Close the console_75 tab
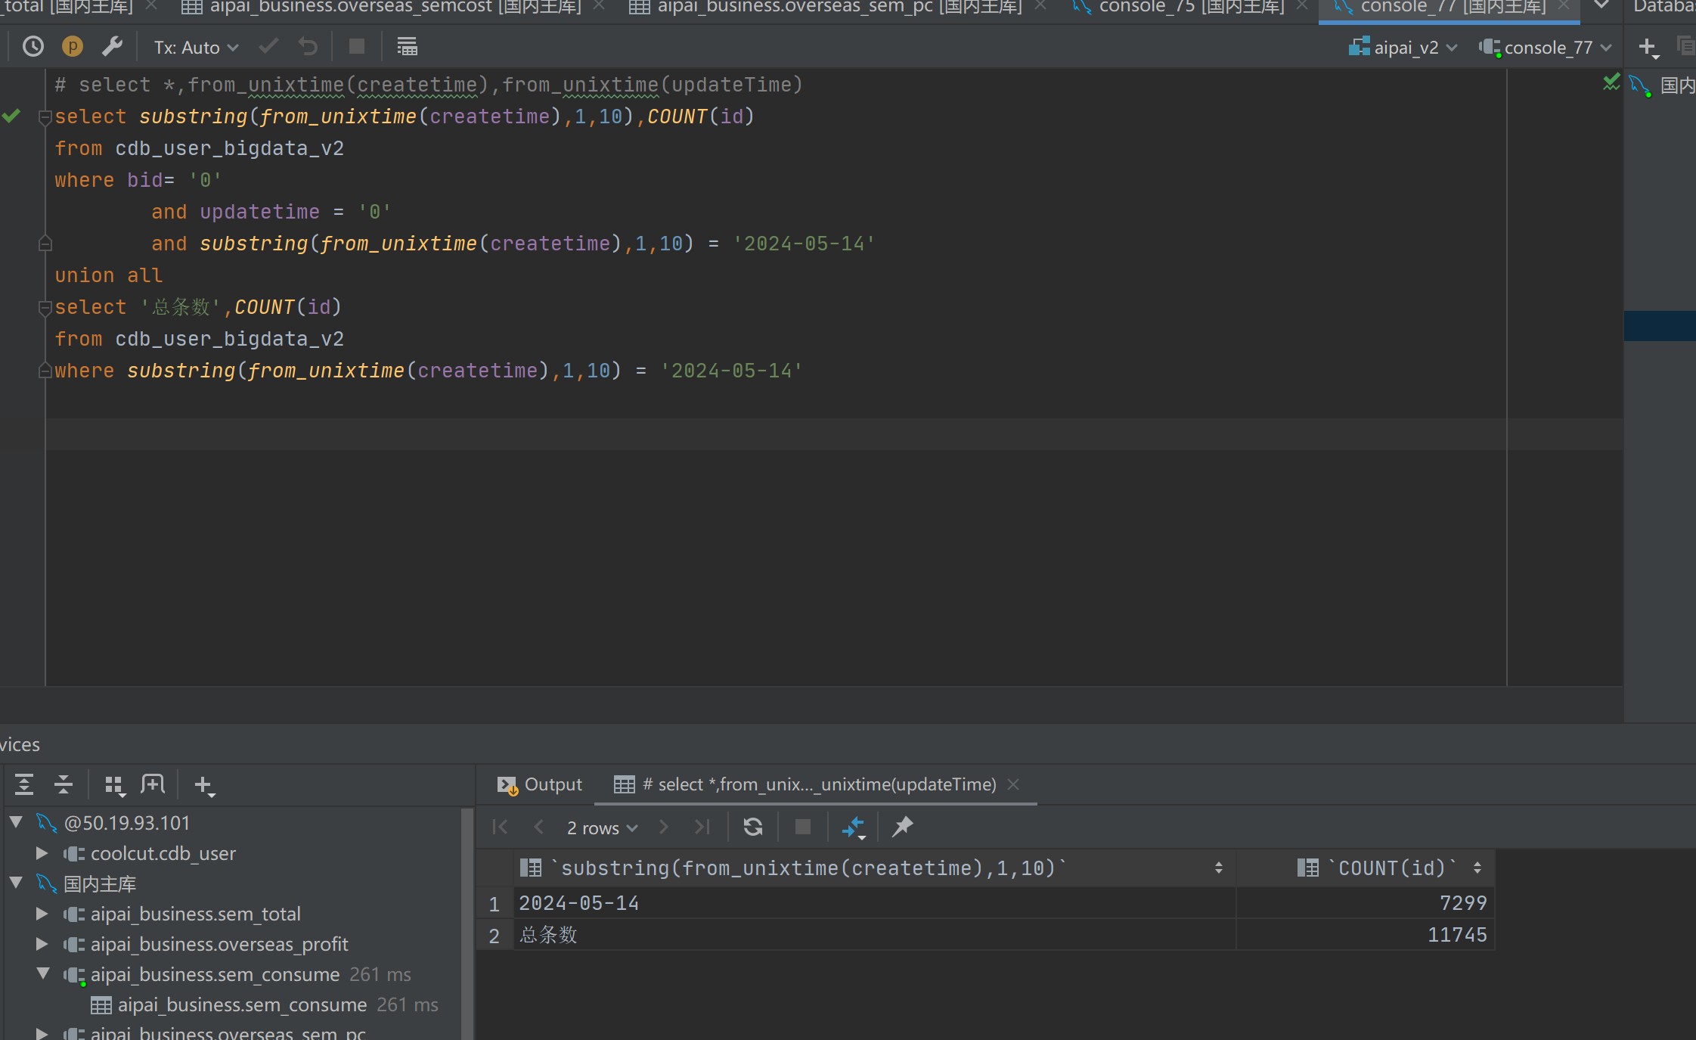 coord(1302,6)
